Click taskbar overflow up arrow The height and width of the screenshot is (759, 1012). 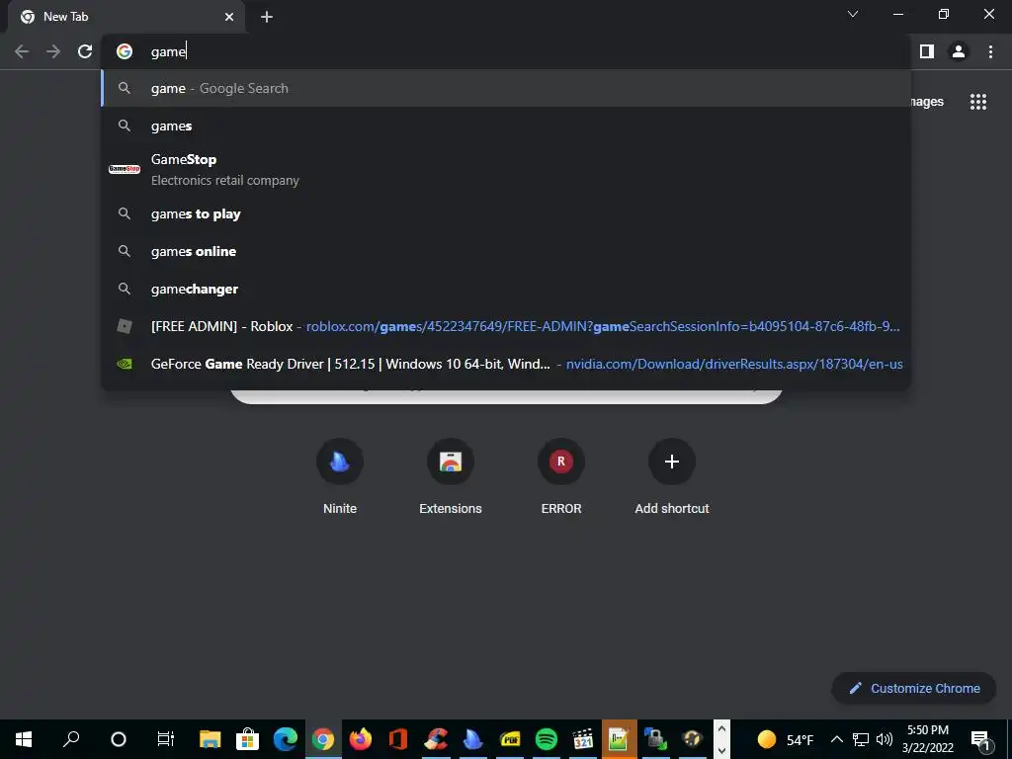coord(721,729)
